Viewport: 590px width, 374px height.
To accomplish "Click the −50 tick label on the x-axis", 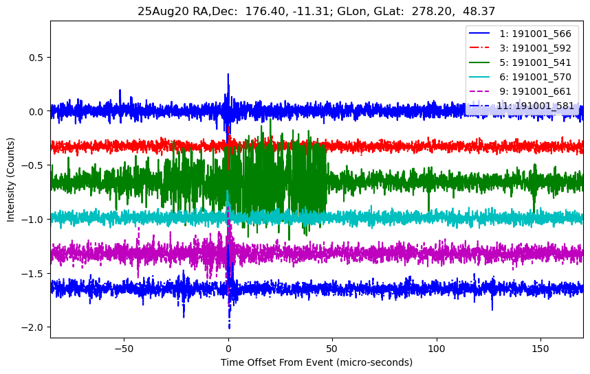I will click(x=124, y=348).
